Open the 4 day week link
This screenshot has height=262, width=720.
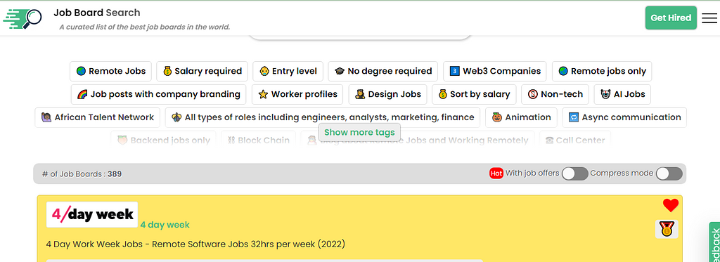[x=165, y=225]
